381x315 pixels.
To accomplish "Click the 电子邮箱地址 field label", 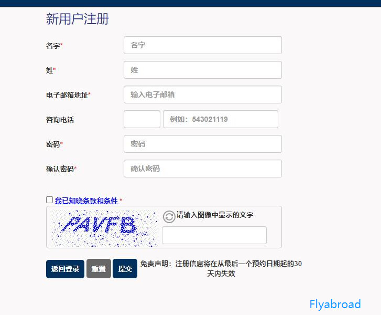I will coord(68,95).
